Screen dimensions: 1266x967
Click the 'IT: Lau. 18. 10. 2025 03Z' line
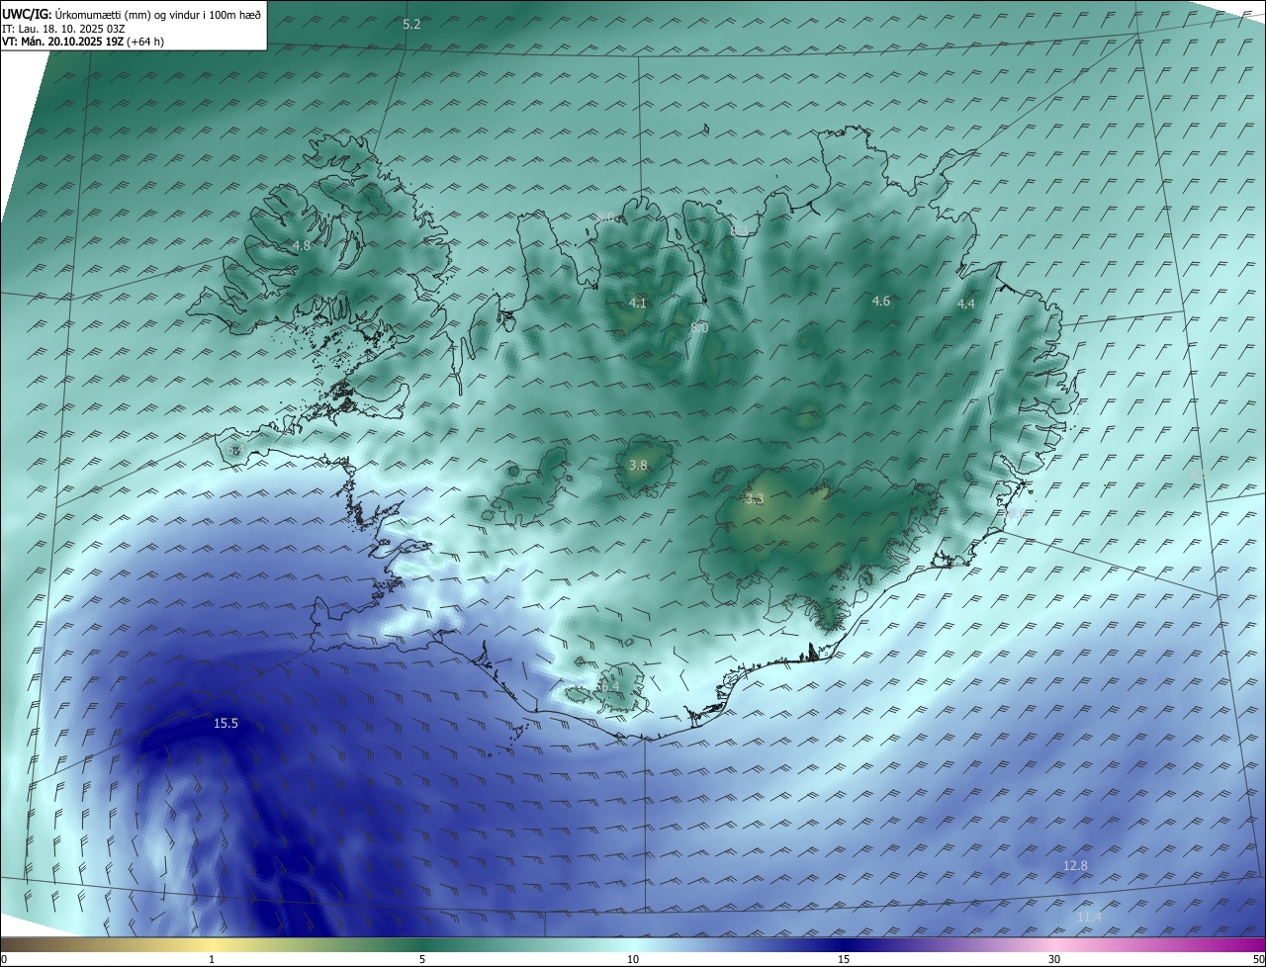click(63, 29)
